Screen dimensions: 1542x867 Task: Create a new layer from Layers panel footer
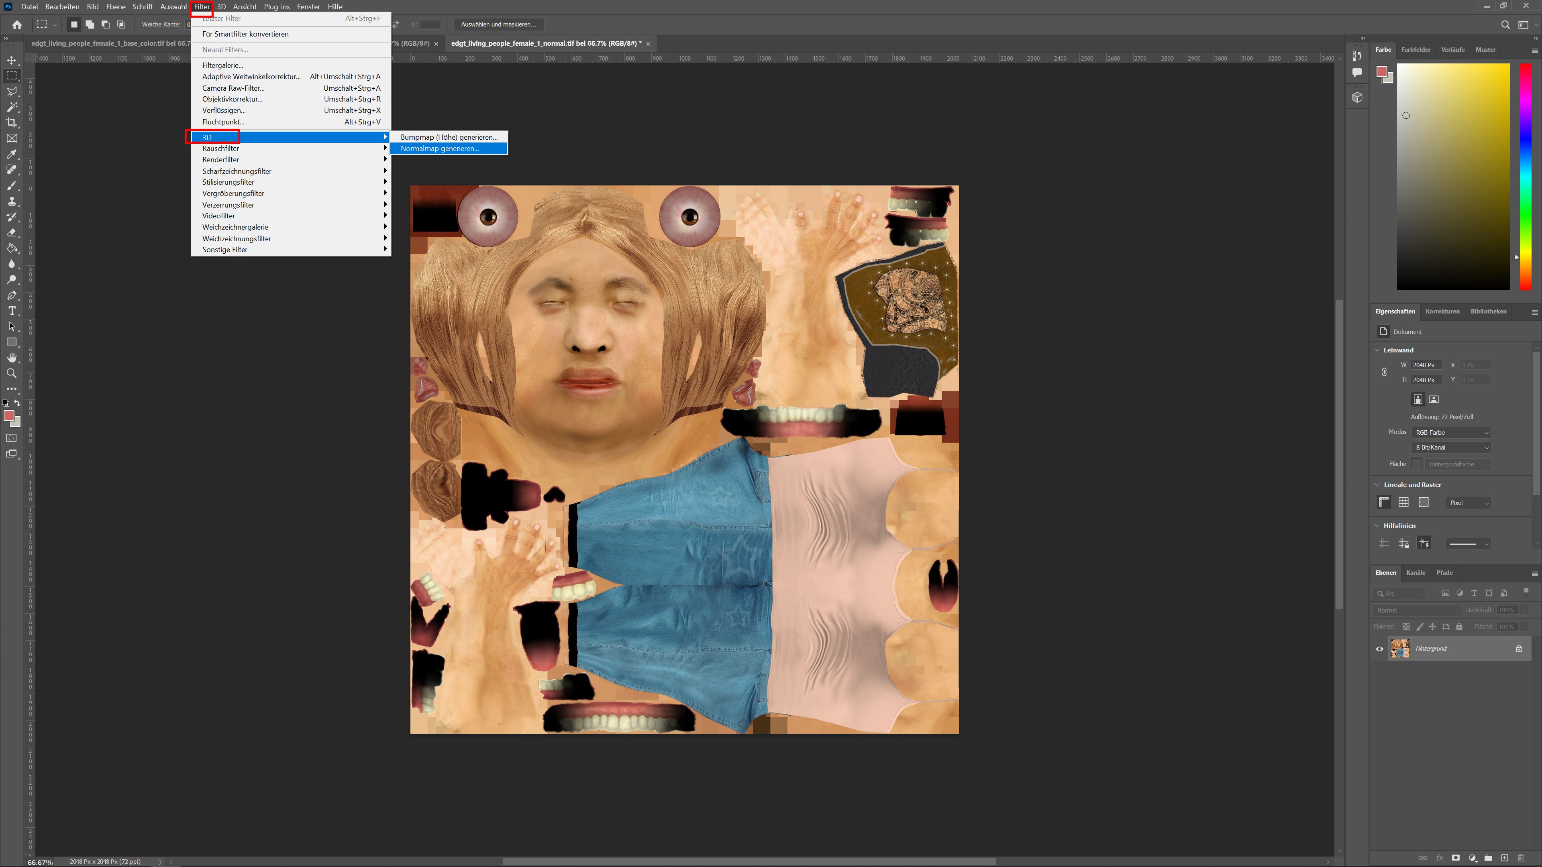click(x=1504, y=858)
